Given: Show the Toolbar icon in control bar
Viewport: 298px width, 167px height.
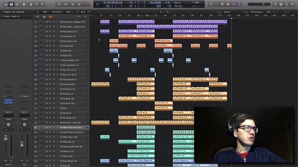Looking at the screenshot, I should click(x=17, y=4).
